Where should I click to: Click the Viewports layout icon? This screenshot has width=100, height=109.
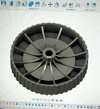pos(61,100)
